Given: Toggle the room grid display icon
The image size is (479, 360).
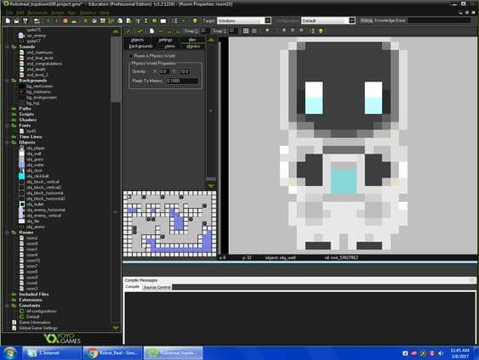Looking at the screenshot, I should (x=246, y=31).
